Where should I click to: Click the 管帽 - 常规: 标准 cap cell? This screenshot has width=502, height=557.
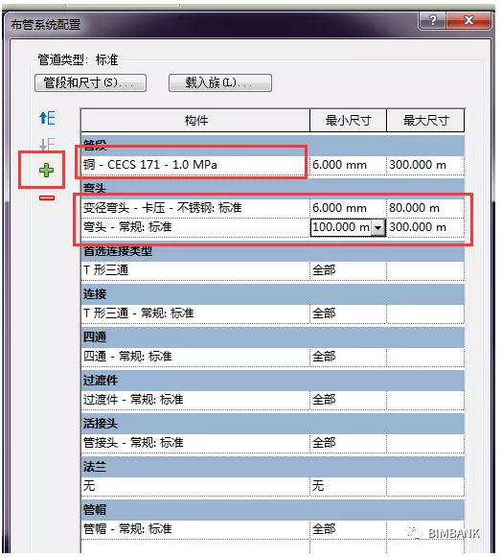(195, 529)
